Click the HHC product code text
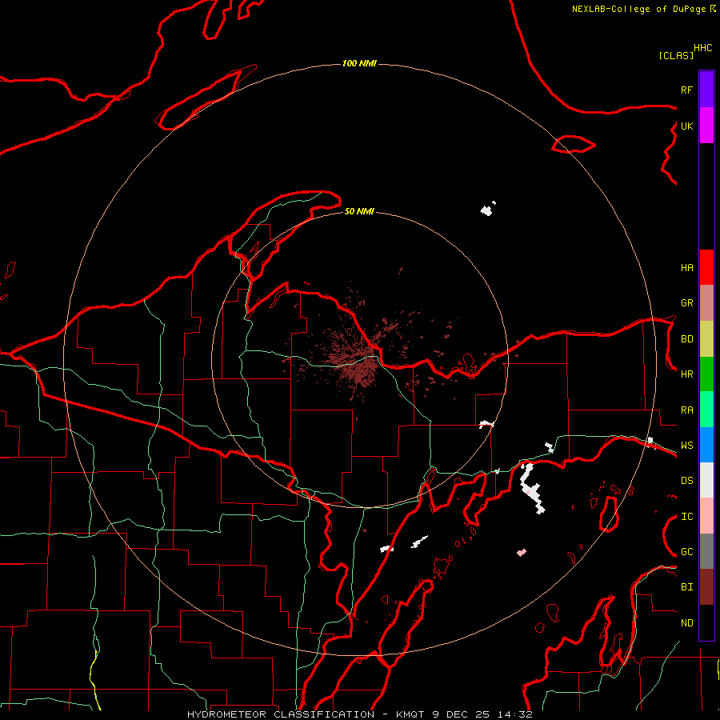Image resolution: width=720 pixels, height=720 pixels. [703, 48]
